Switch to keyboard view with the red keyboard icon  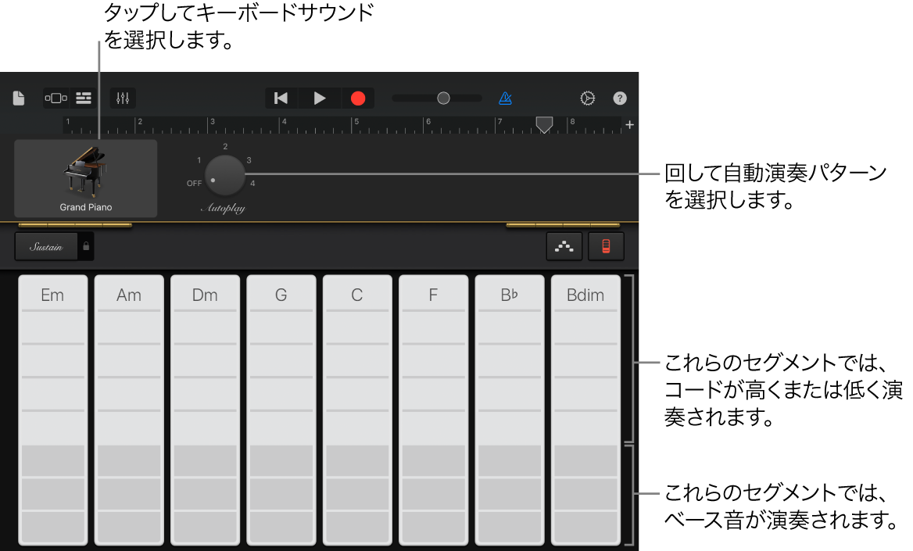tap(606, 245)
